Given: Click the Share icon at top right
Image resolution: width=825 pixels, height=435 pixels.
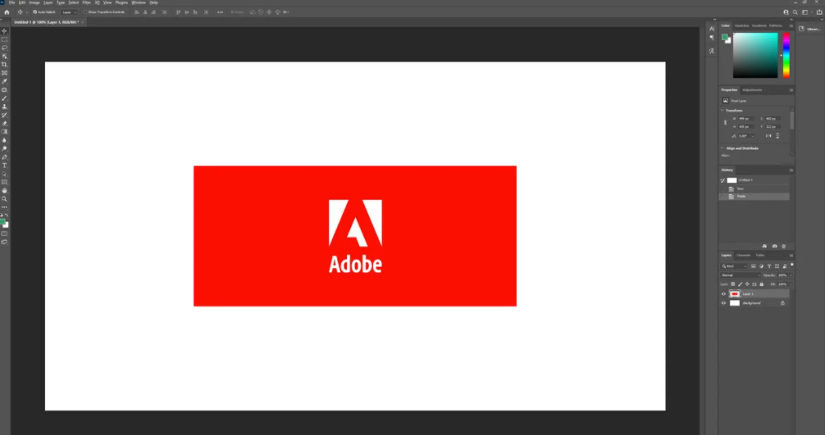Looking at the screenshot, I should pyautogui.click(x=818, y=12).
